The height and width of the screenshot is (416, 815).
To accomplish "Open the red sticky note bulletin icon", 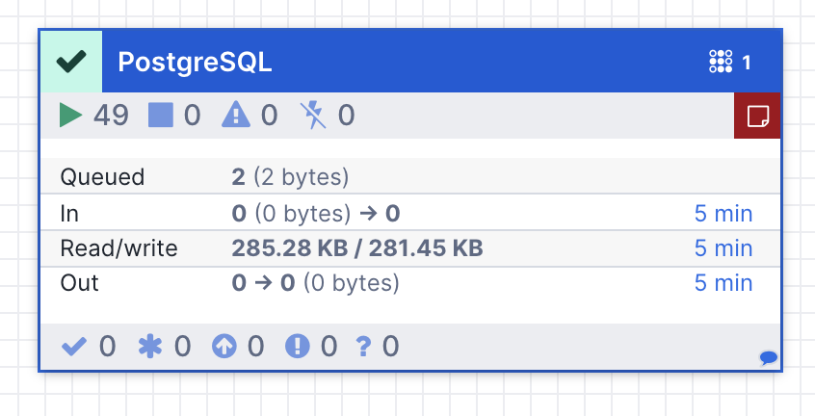I will pos(758,117).
